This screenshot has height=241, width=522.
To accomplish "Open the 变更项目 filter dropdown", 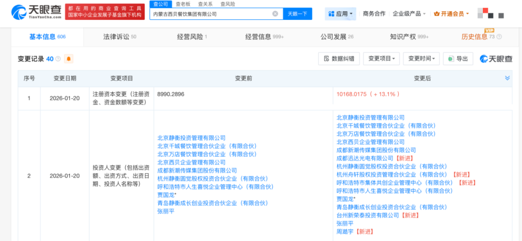I will 381,59.
